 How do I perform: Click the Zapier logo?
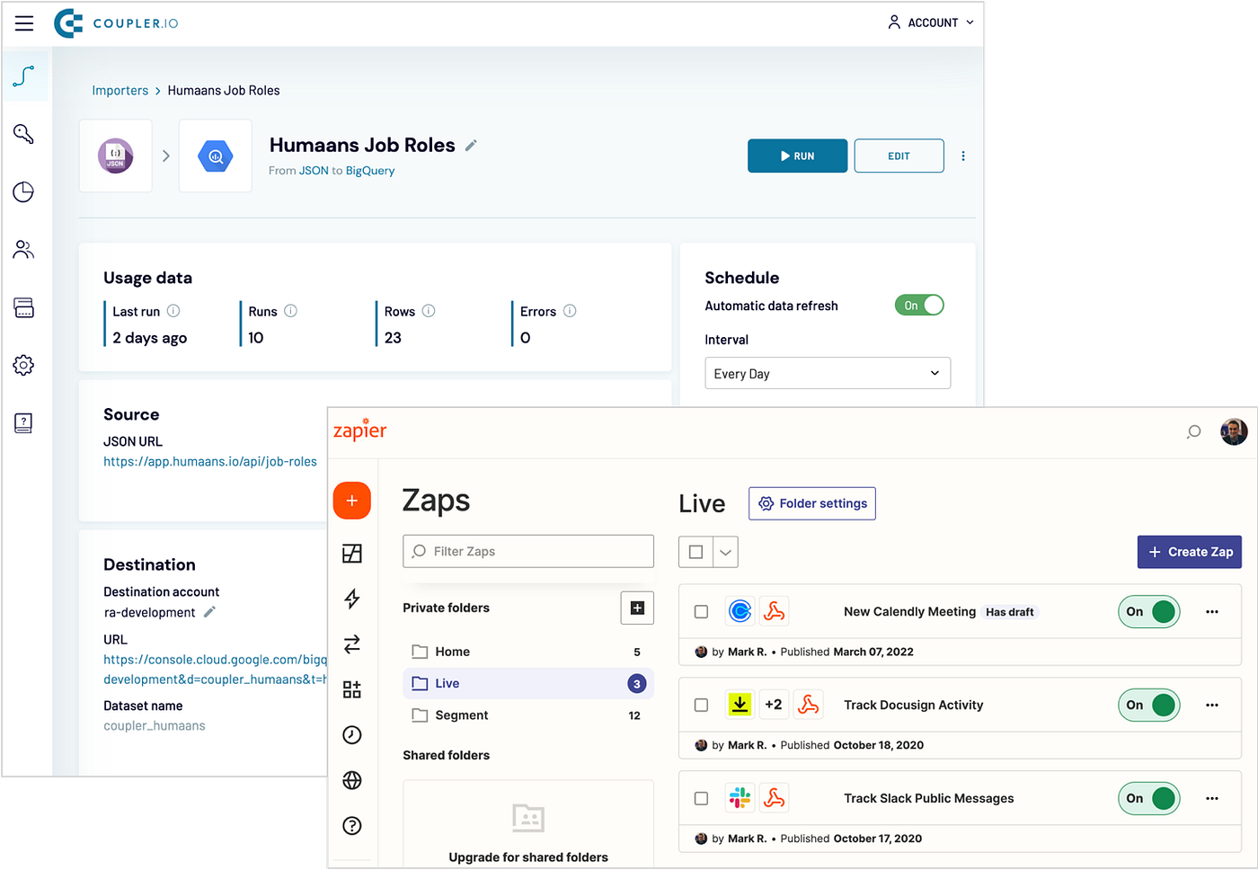[x=359, y=430]
